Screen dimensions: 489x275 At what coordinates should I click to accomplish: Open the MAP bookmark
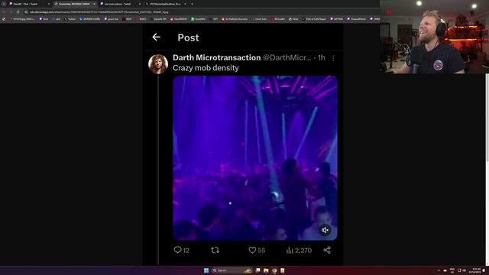coord(127,19)
